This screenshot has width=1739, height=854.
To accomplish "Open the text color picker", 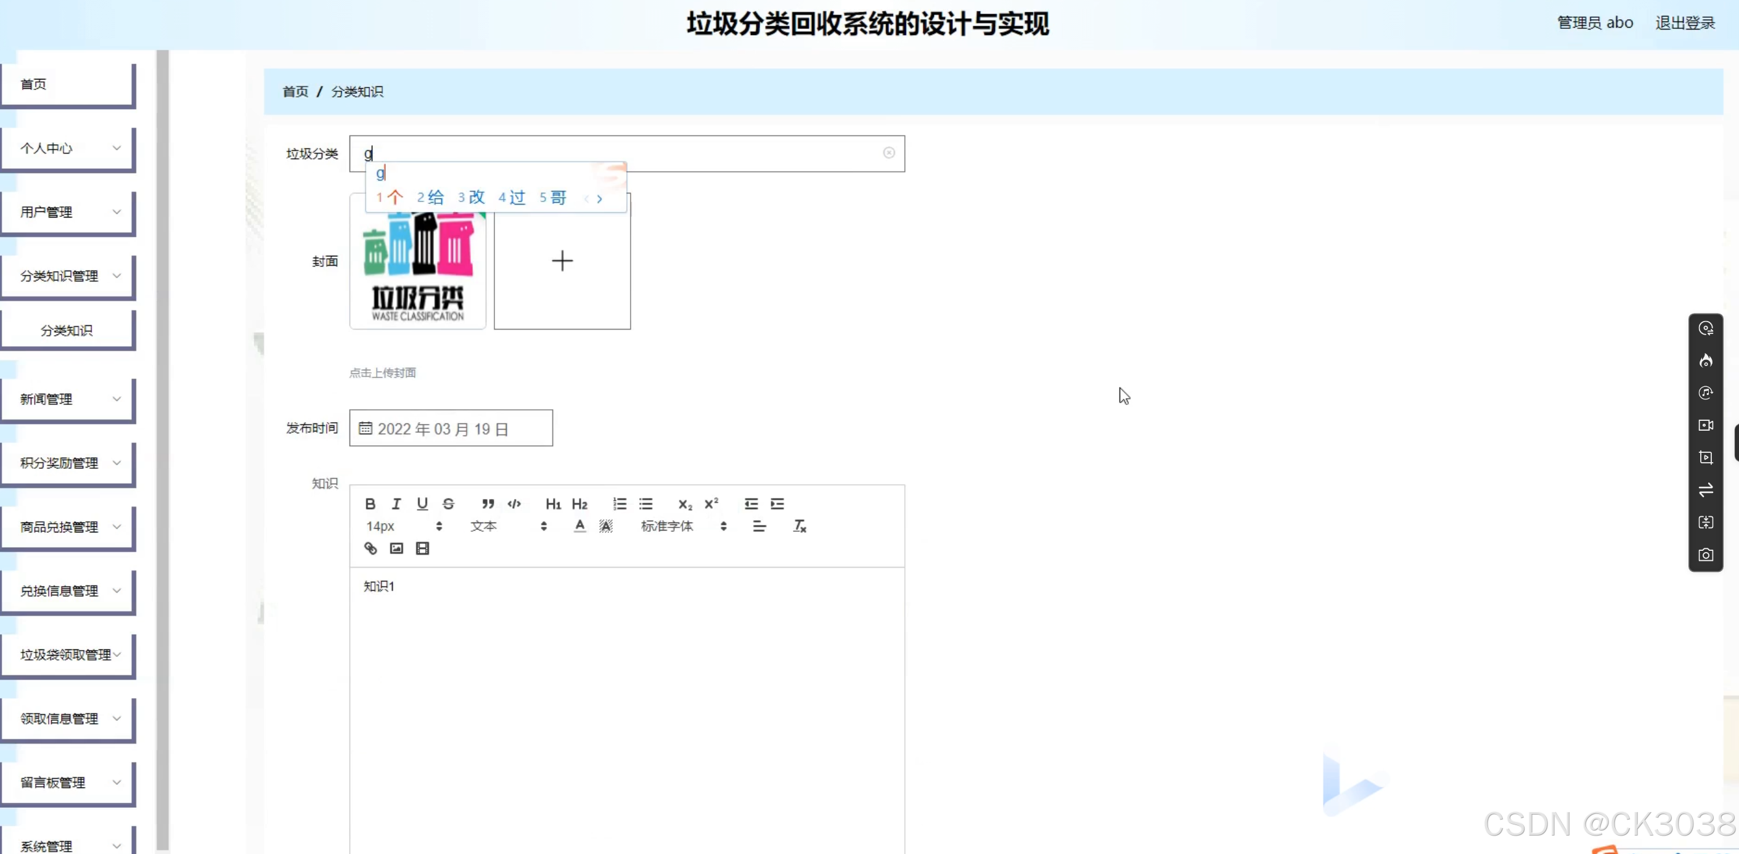I will click(579, 526).
